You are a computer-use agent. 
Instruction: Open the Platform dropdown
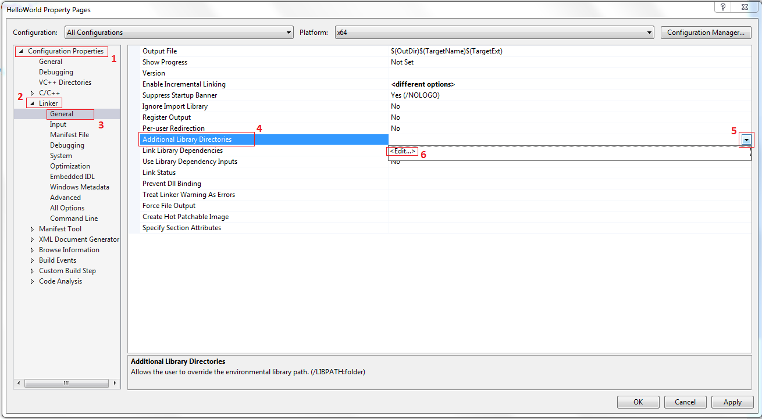650,32
